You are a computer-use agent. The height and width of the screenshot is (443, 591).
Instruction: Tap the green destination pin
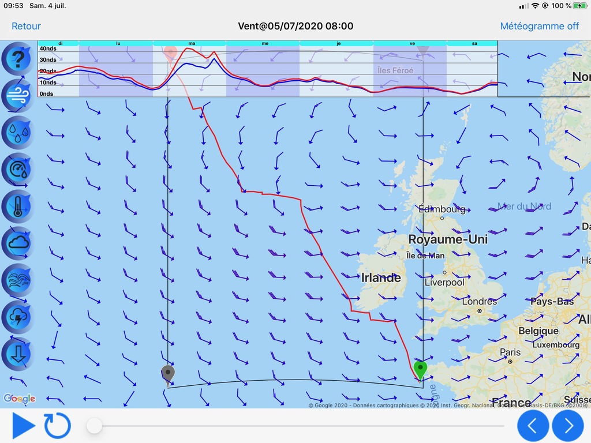(420, 370)
